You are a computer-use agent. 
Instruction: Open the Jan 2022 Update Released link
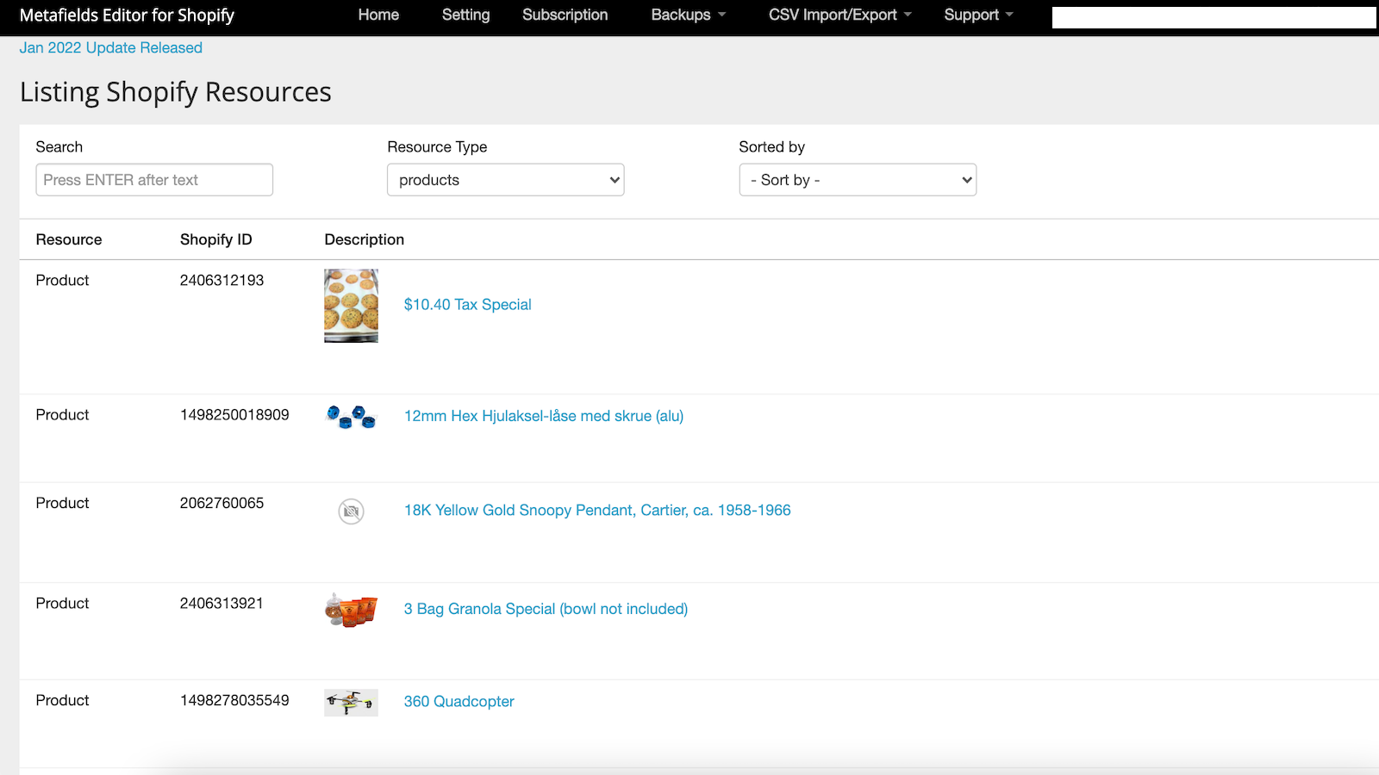[x=111, y=47]
